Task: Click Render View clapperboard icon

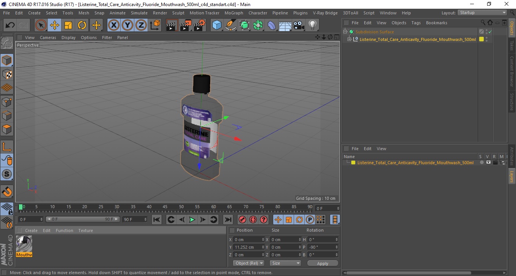Action: (x=172, y=25)
